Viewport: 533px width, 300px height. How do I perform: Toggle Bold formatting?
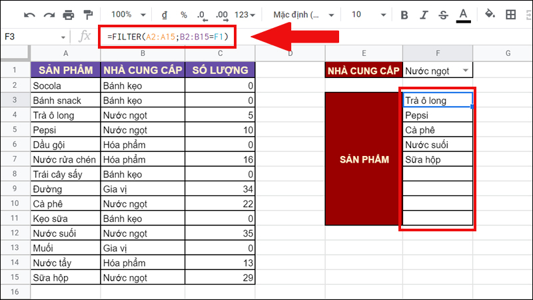click(404, 14)
